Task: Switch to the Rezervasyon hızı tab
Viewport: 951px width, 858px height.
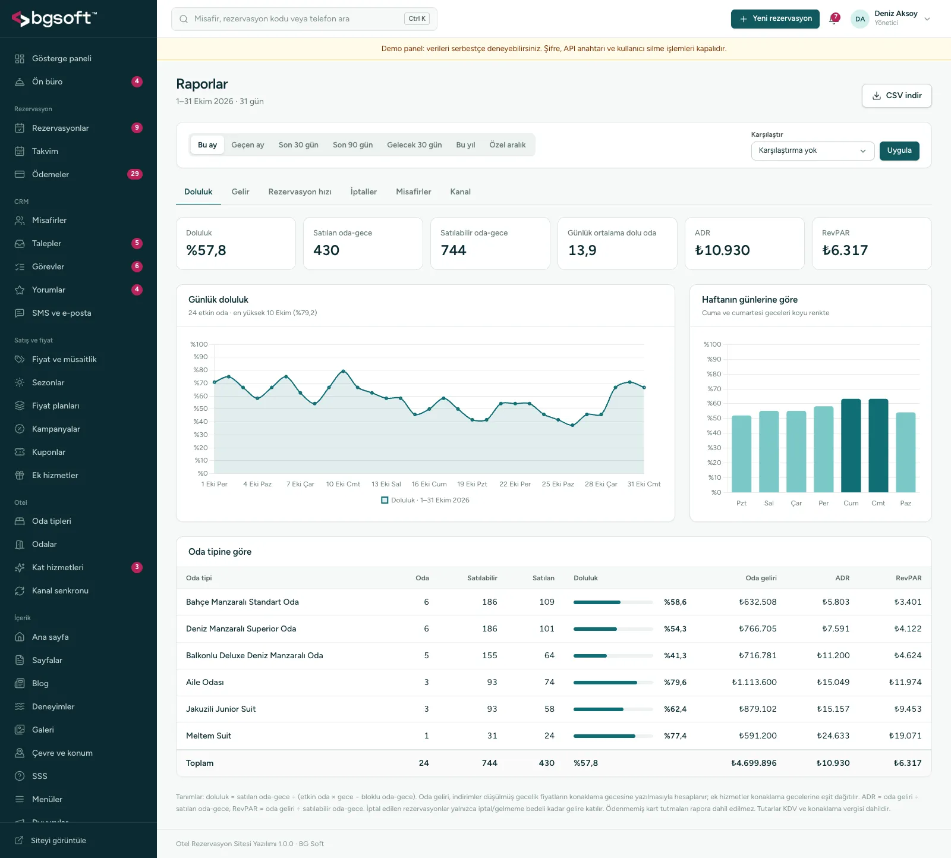Action: pos(300,192)
